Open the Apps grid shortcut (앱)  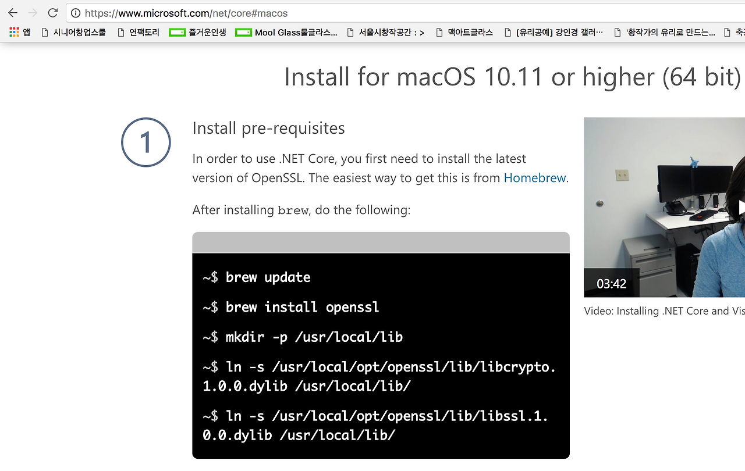pos(20,33)
